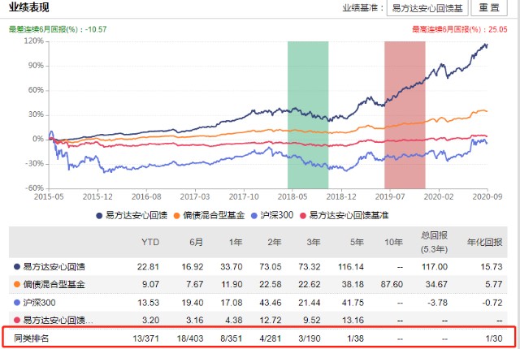Toggle the 易方达安心回馈 legend series

coord(132,216)
